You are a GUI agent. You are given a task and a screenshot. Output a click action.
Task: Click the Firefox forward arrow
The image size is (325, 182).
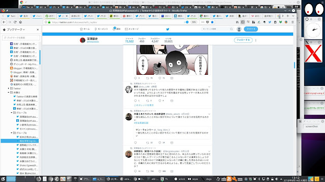pyautogui.click(x=10, y=22)
